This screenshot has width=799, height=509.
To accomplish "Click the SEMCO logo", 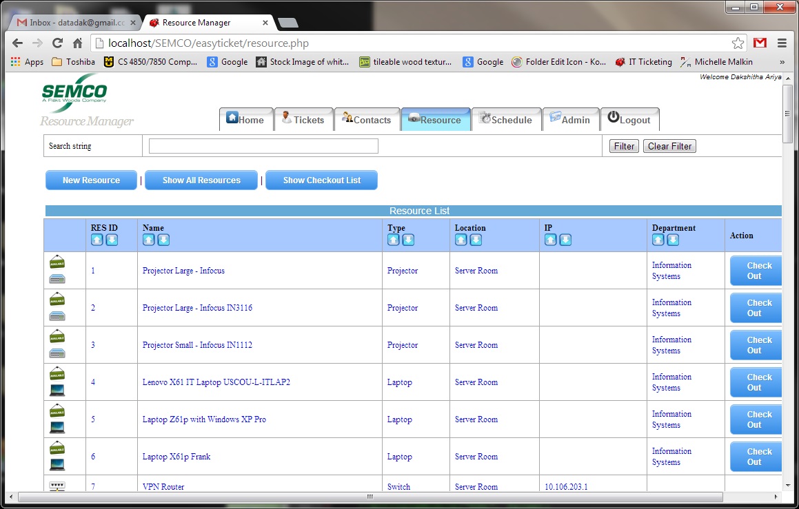I will point(74,92).
